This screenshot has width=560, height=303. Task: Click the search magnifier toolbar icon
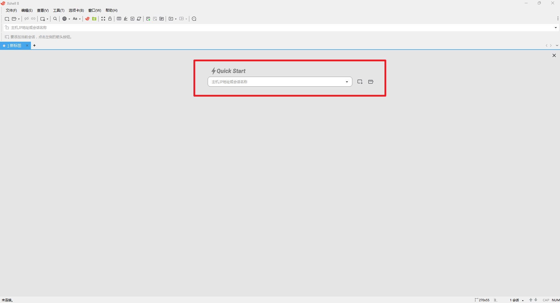click(x=55, y=19)
